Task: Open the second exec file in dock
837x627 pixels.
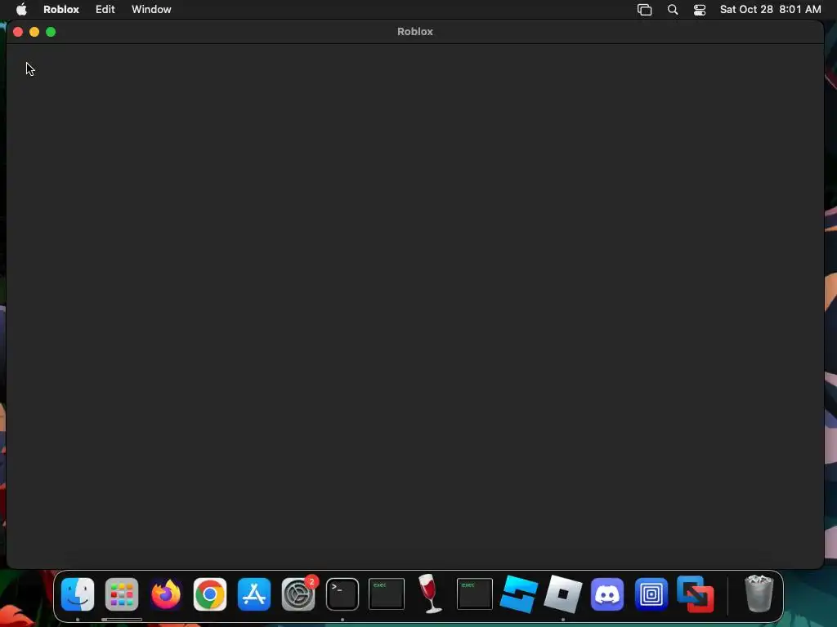Action: (x=475, y=594)
